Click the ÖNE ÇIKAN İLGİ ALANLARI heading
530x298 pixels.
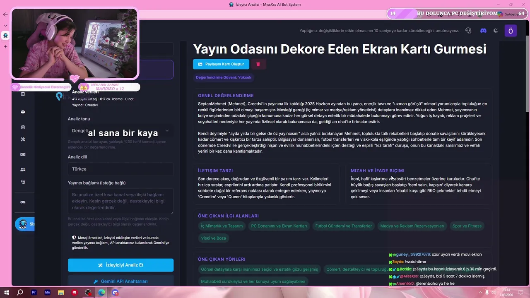pyautogui.click(x=228, y=216)
